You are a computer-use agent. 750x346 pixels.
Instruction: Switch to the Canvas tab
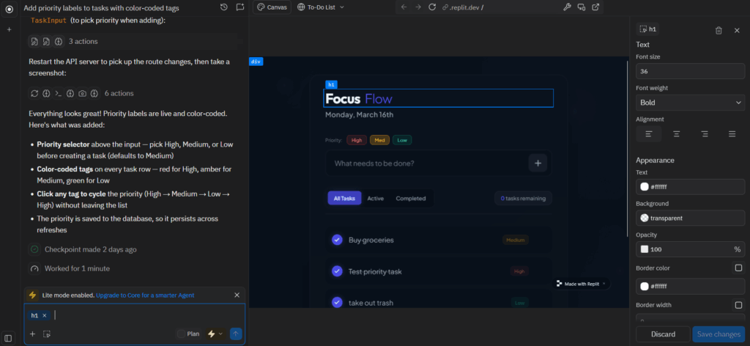272,7
